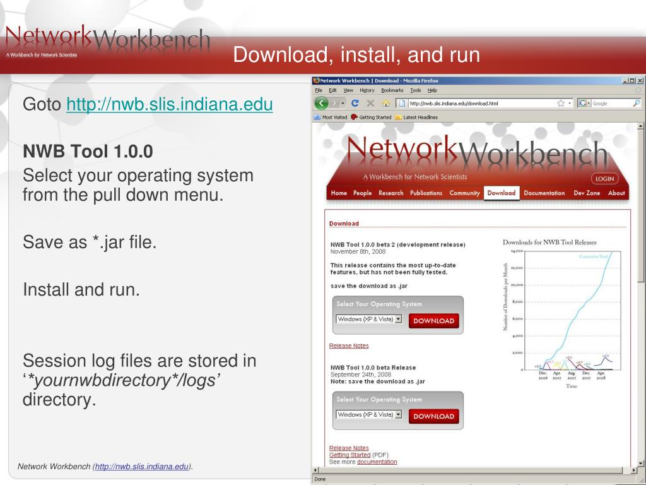Click the Google search input box
Screen dimensions: 646x485
point(611,103)
